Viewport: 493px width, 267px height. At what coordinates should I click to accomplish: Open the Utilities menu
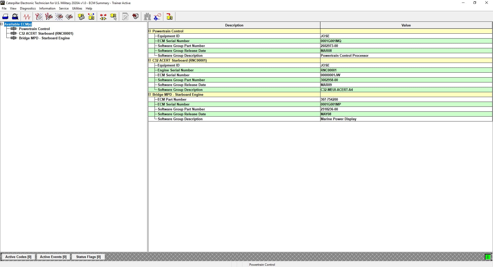tap(77, 8)
